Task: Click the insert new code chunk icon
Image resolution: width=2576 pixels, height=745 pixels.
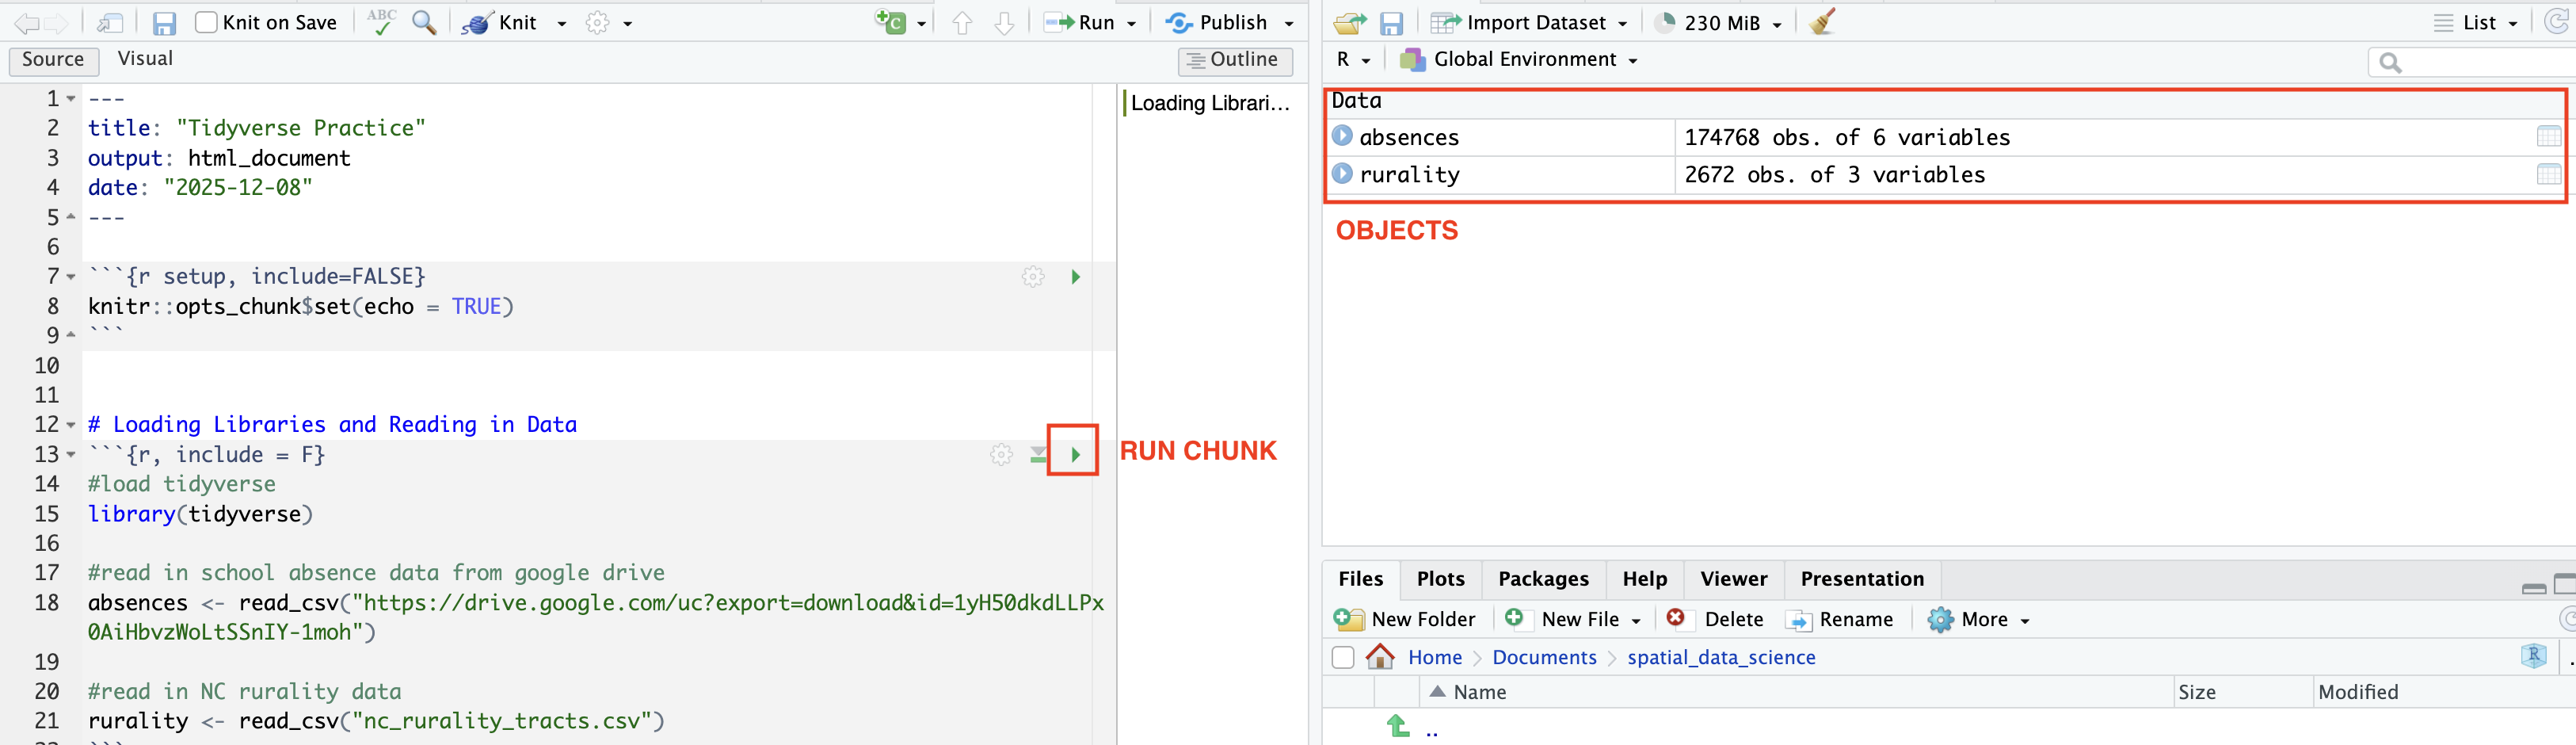Action: pyautogui.click(x=890, y=22)
